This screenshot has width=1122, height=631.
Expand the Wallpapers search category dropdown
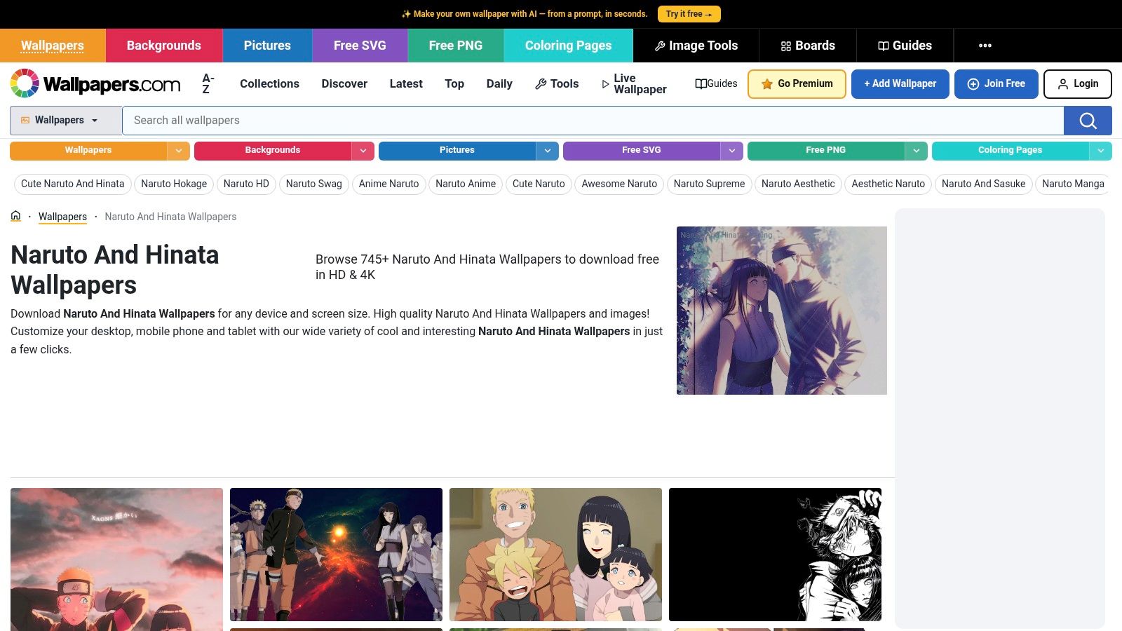[66, 121]
